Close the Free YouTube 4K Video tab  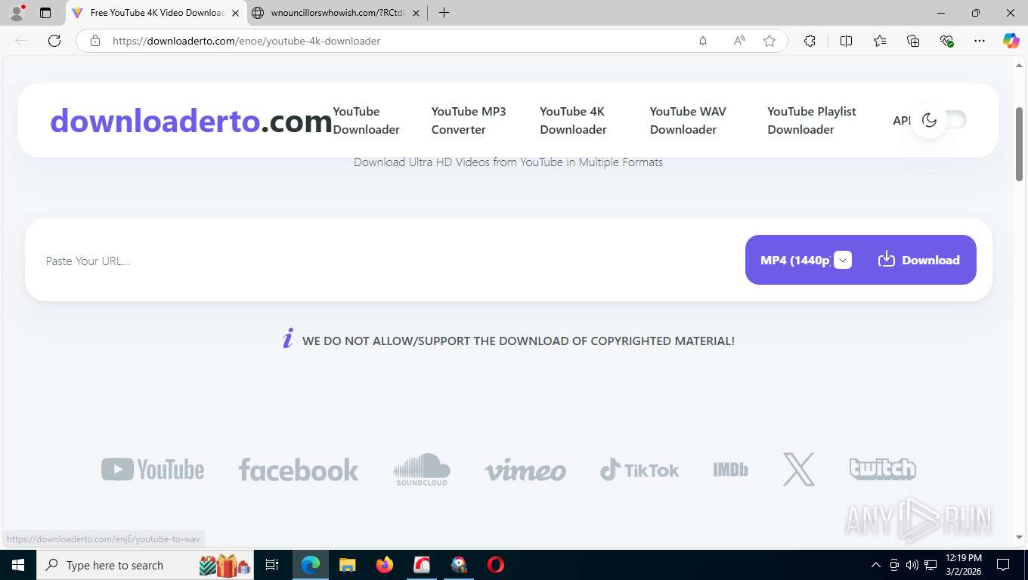(235, 13)
